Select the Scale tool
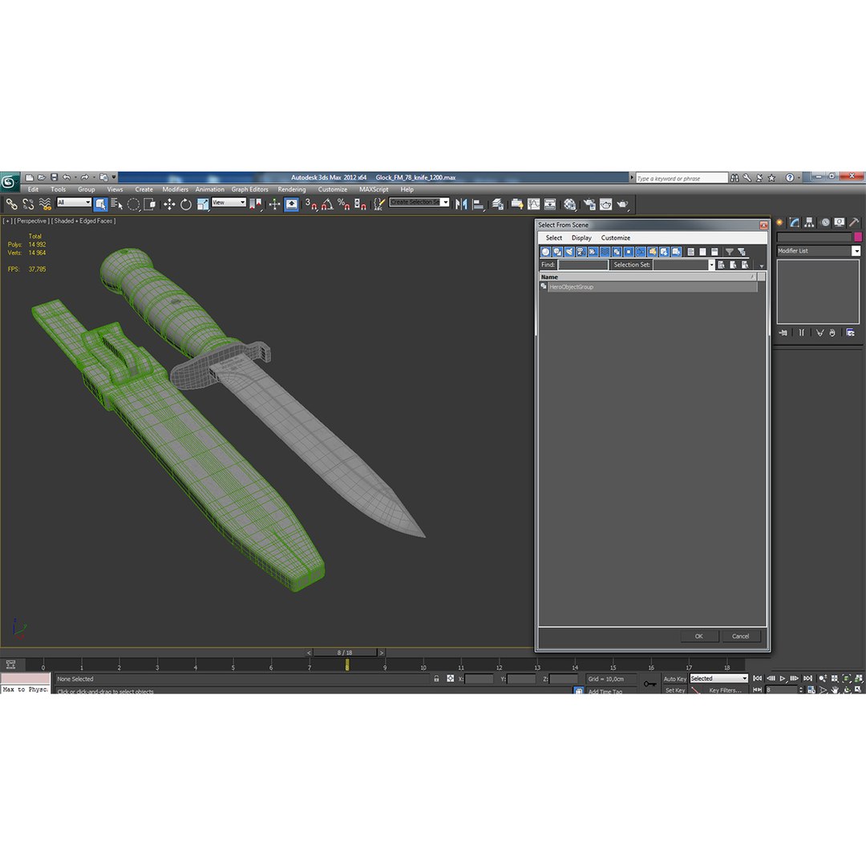866x866 pixels. (x=203, y=204)
